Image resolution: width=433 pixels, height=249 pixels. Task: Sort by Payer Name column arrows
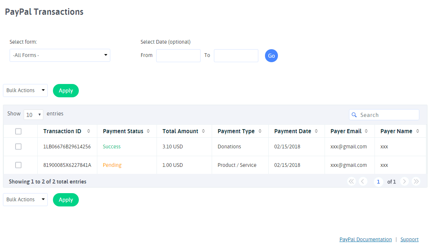(x=417, y=131)
